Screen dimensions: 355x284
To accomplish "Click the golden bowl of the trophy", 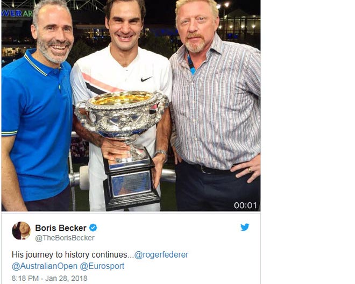I will [x=122, y=99].
